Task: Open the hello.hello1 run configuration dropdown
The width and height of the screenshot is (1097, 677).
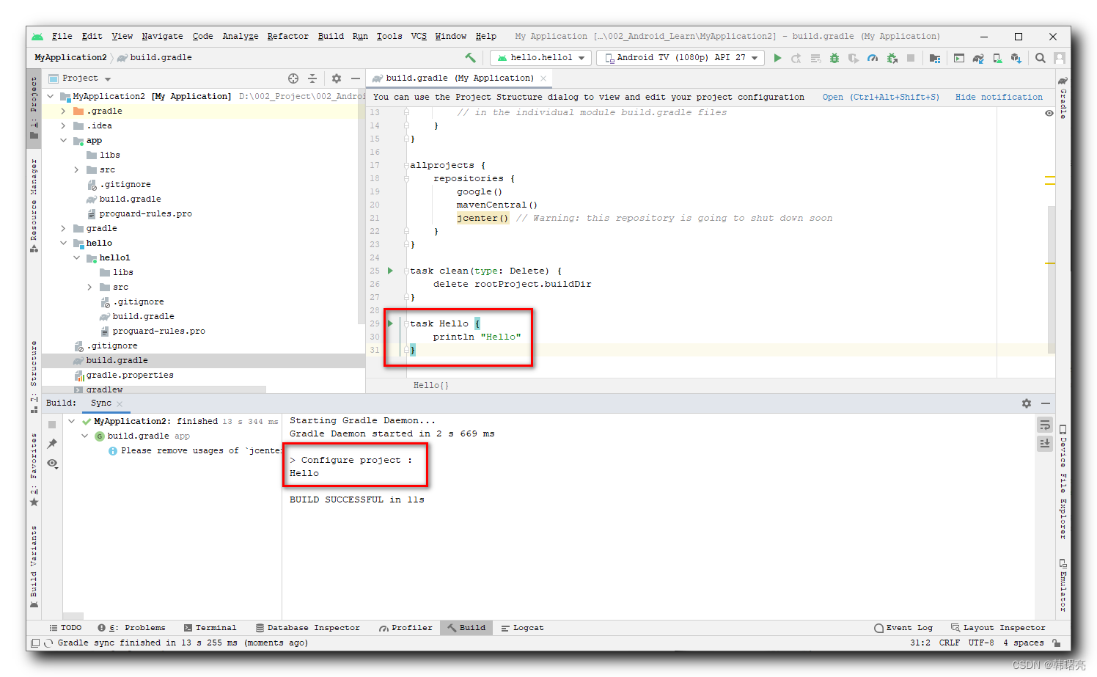Action: (541, 58)
